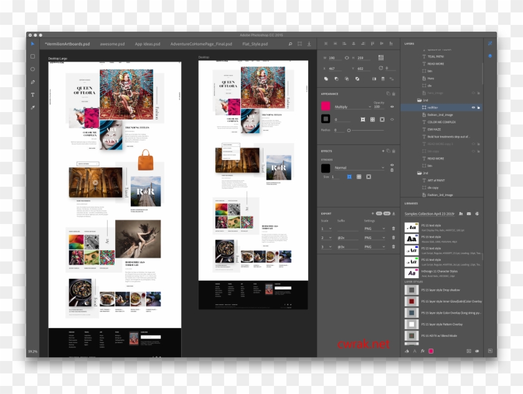Select the Move tool in the toolbar
This screenshot has width=523, height=394.
32,45
